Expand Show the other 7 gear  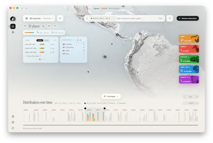click(x=33, y=56)
